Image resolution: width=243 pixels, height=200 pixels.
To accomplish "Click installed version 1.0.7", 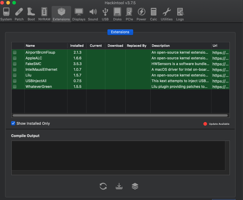I will [x=77, y=69].
